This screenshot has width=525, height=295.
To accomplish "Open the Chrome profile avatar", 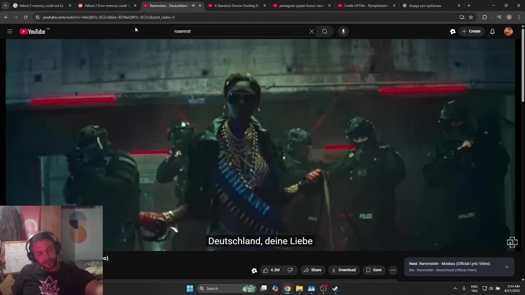I will click(509, 17).
